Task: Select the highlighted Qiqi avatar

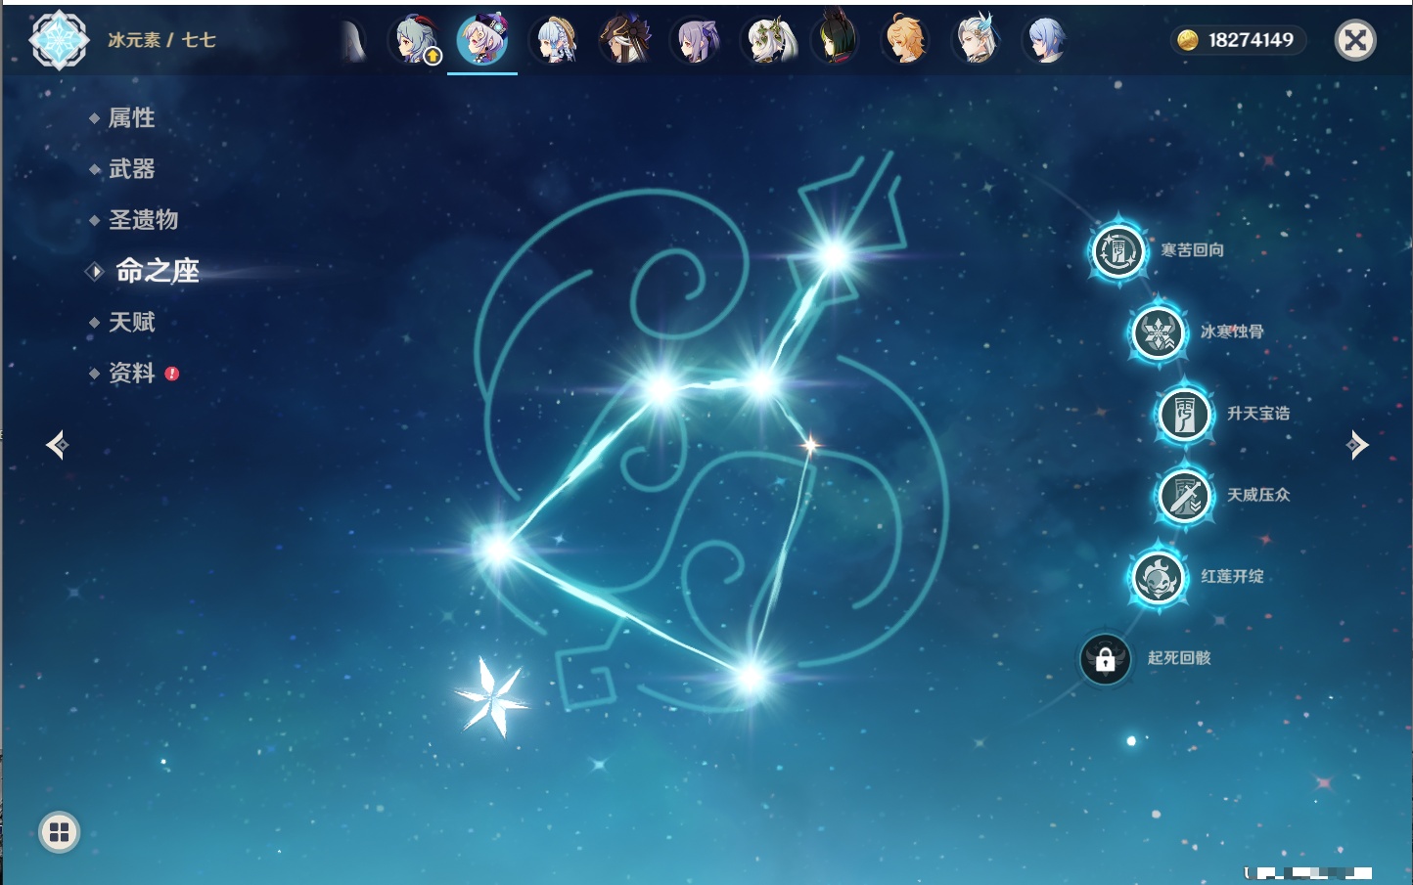Action: point(482,40)
